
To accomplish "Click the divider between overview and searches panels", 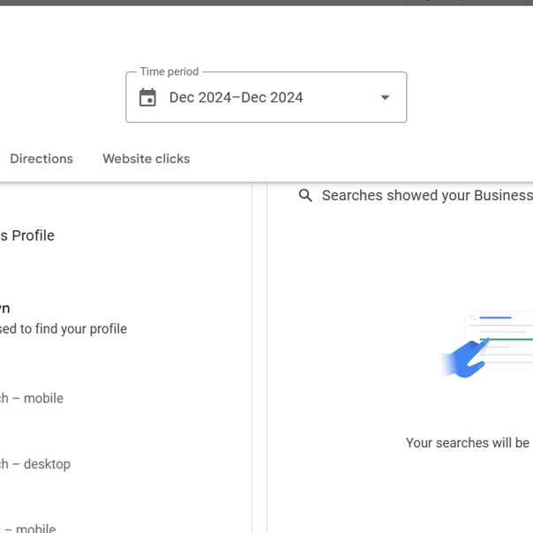I will [x=259, y=357].
